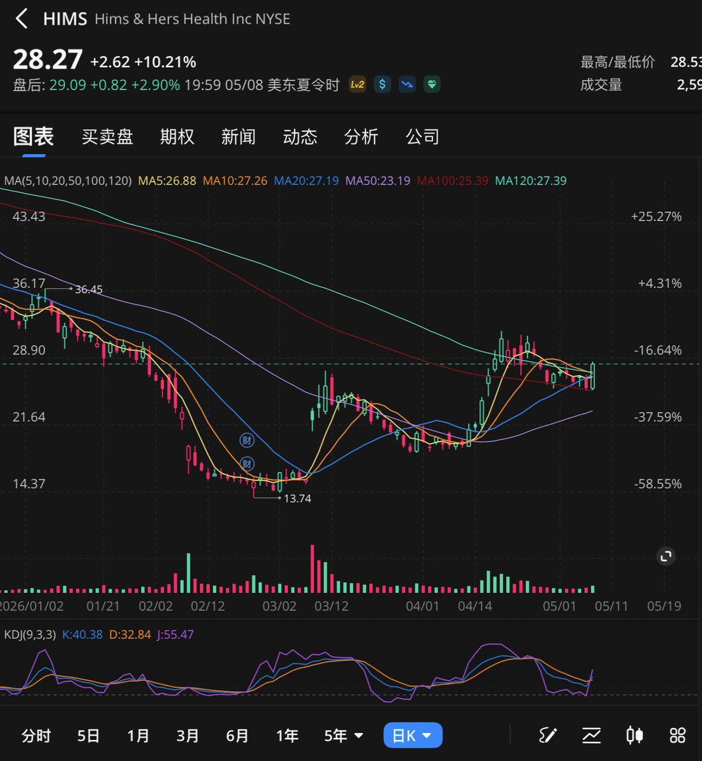Image resolution: width=702 pixels, height=761 pixels.
Task: Select the 5日 period
Action: [x=88, y=736]
